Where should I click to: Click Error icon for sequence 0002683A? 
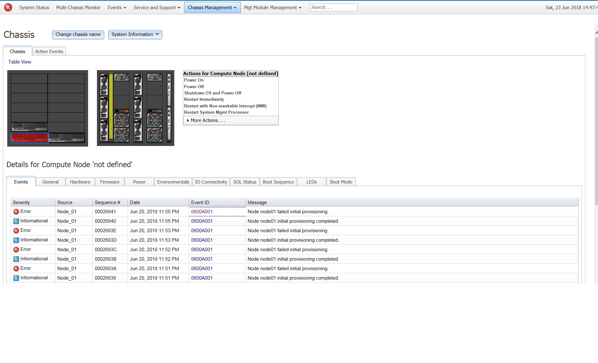click(x=16, y=269)
